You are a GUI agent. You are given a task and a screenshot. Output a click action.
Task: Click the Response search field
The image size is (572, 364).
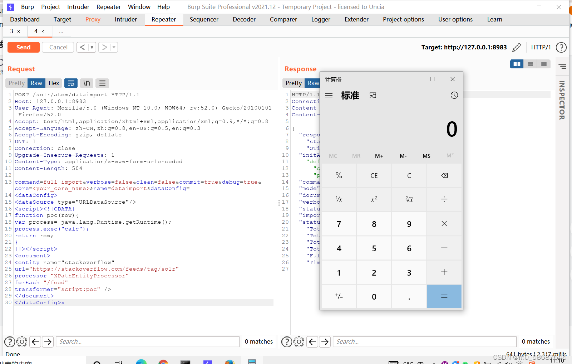coord(425,342)
